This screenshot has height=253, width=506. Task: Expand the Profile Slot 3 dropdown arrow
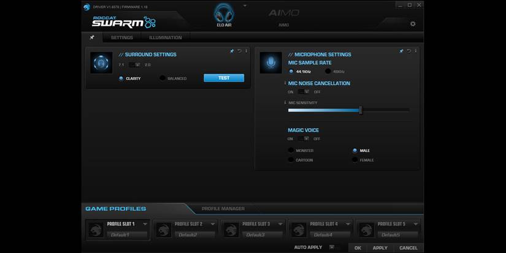coord(280,224)
